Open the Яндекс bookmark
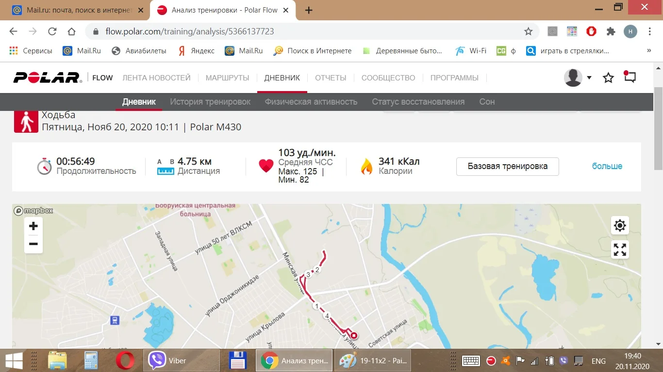Screen dimensions: 663x372 196,50
